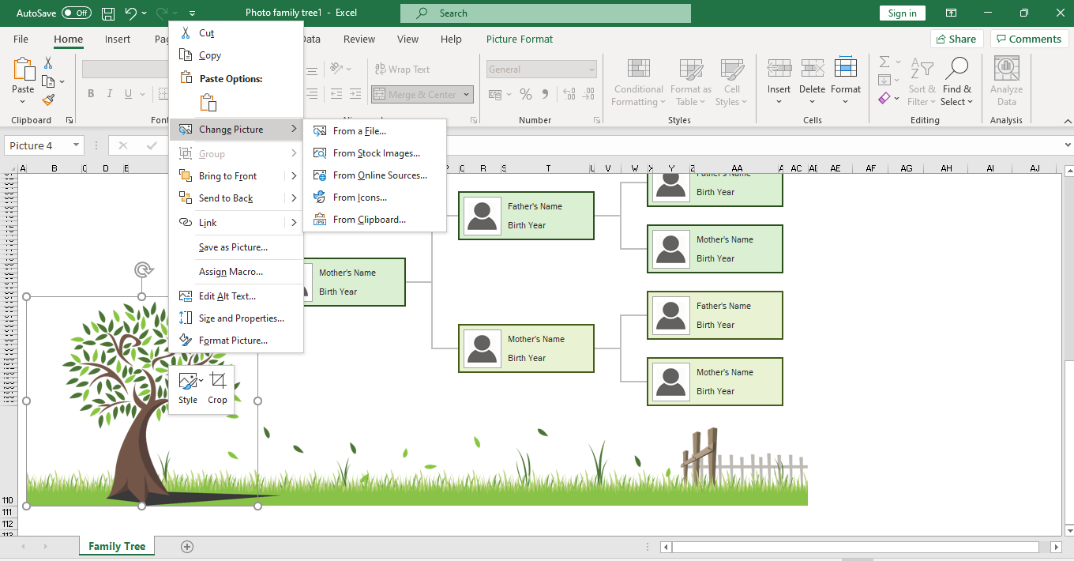Open the Name Box dropdown showing Picture 4
This screenshot has width=1074, height=561.
[77, 145]
